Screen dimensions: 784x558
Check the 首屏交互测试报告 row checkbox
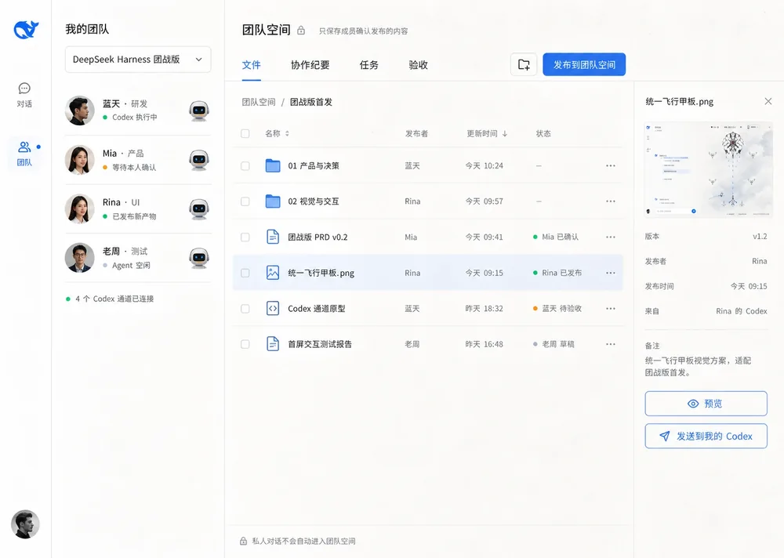245,344
